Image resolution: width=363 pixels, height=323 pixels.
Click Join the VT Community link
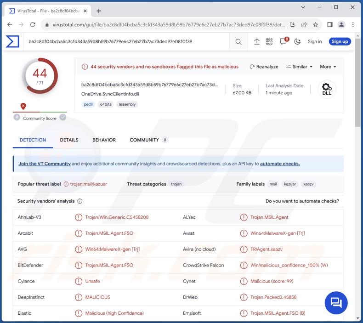click(x=45, y=164)
